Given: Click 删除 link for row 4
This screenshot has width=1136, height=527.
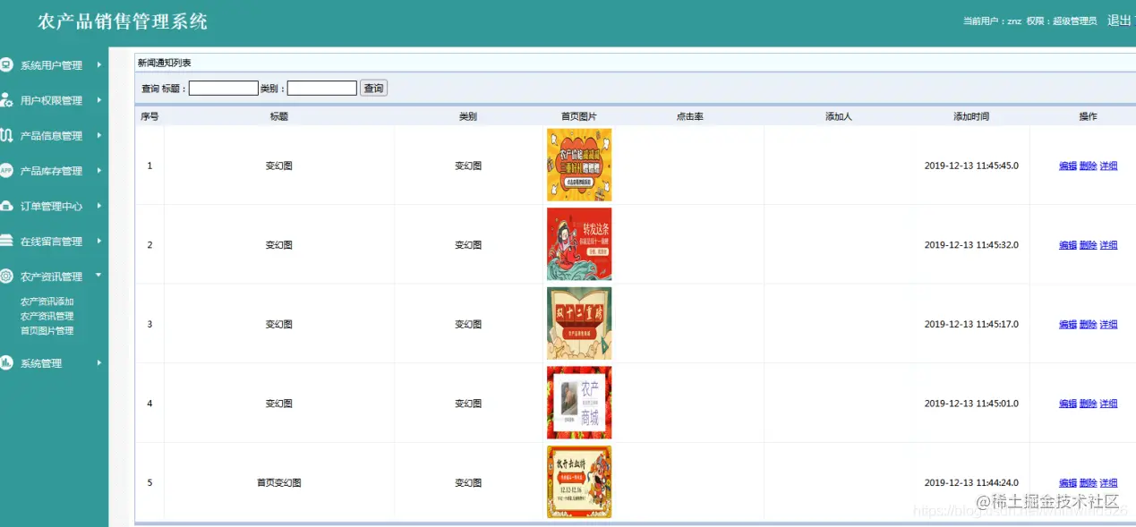Looking at the screenshot, I should click(1089, 404).
